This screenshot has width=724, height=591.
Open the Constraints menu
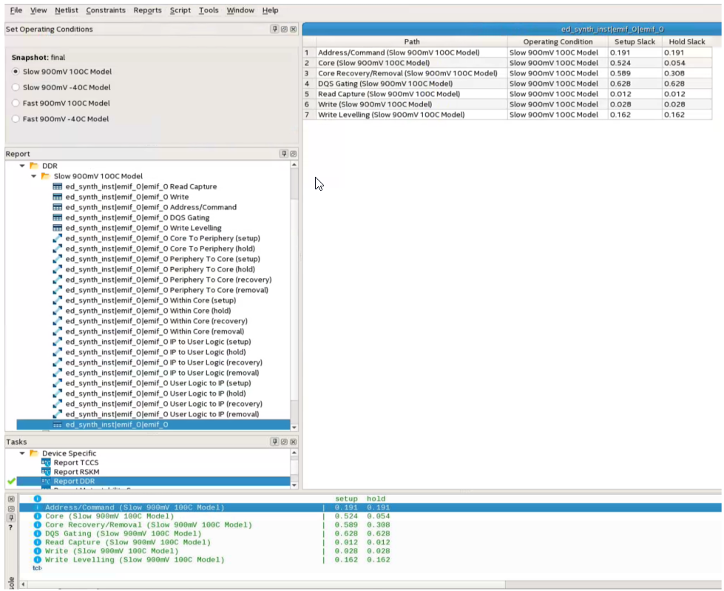point(105,10)
